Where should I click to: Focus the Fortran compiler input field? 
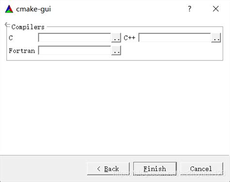click(75, 50)
